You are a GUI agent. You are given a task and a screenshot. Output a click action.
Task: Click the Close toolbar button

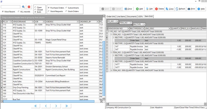(x=128, y=9)
